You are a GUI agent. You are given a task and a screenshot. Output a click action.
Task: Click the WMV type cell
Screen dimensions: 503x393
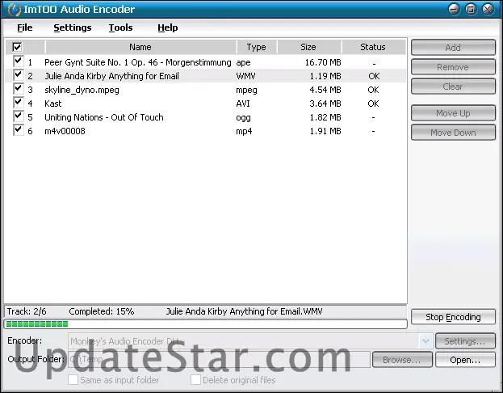click(x=245, y=76)
